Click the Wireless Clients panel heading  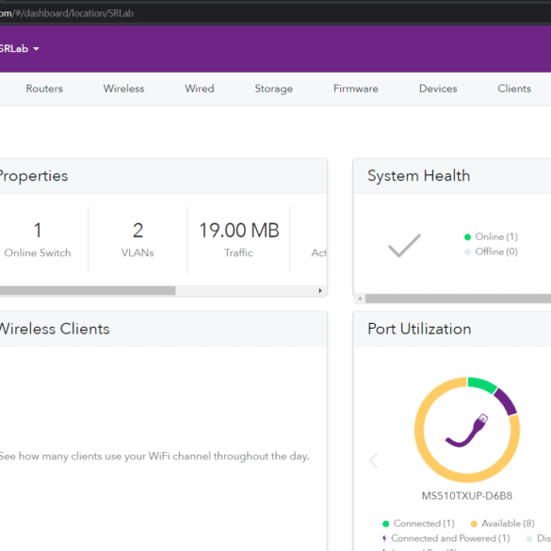[55, 329]
